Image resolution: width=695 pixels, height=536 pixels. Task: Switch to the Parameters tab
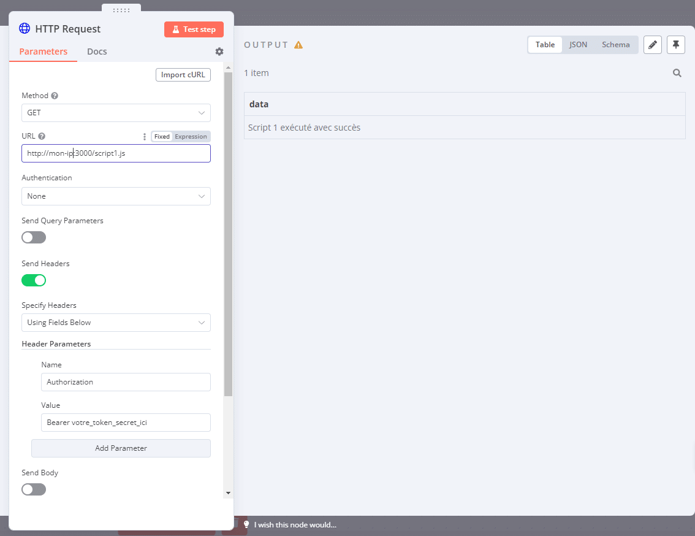coord(44,52)
